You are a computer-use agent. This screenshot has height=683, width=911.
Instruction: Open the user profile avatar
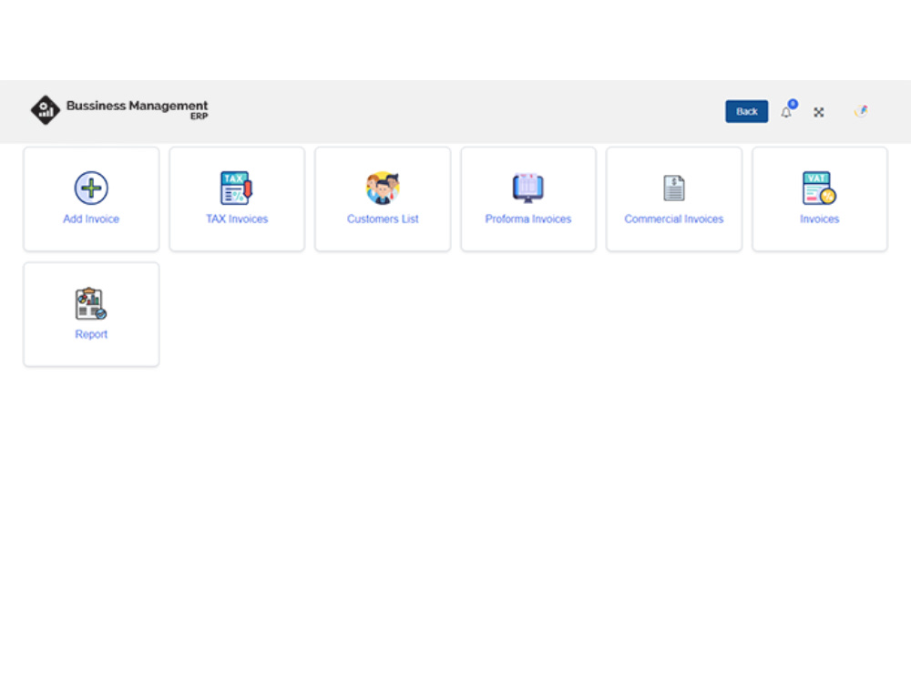pos(861,111)
